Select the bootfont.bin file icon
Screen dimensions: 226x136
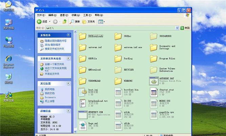[x=118, y=92]
